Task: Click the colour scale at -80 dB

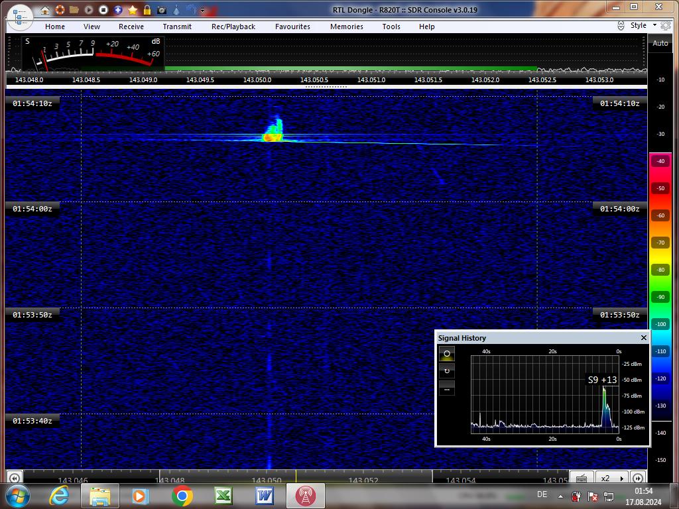Action: click(660, 270)
